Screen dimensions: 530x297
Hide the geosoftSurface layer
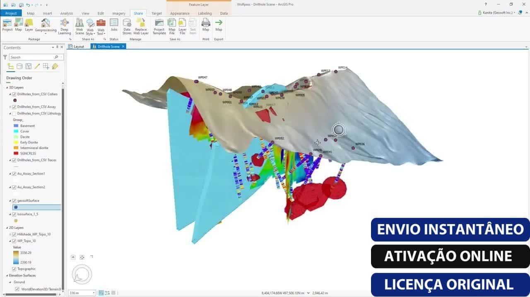coord(14,200)
